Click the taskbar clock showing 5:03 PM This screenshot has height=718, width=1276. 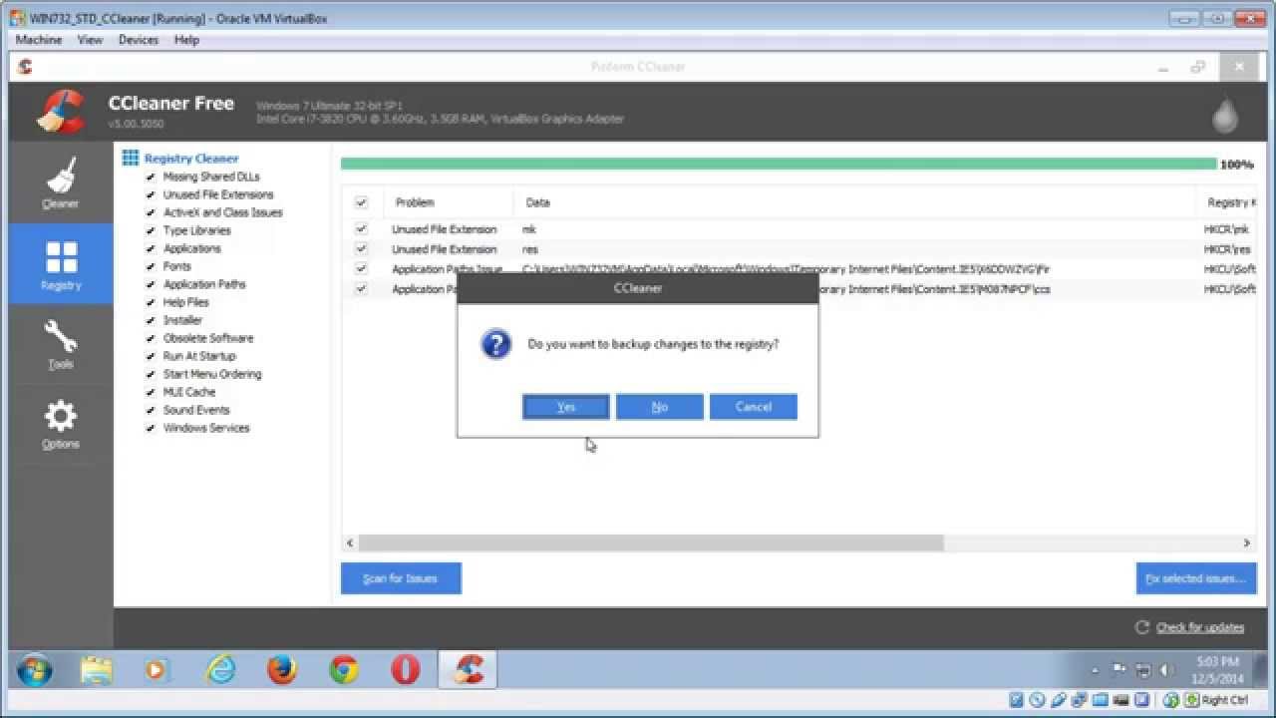(x=1216, y=669)
